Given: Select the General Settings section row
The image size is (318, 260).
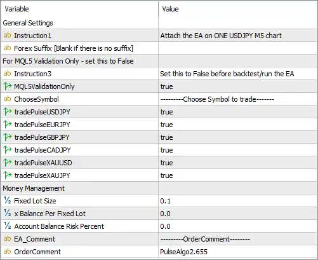Looking at the screenshot, I should coord(159,23).
